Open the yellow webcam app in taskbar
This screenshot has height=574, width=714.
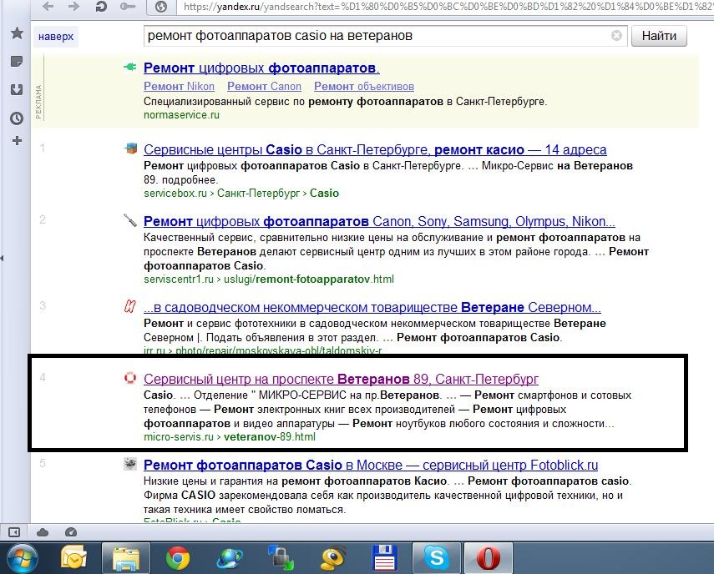pyautogui.click(x=333, y=558)
